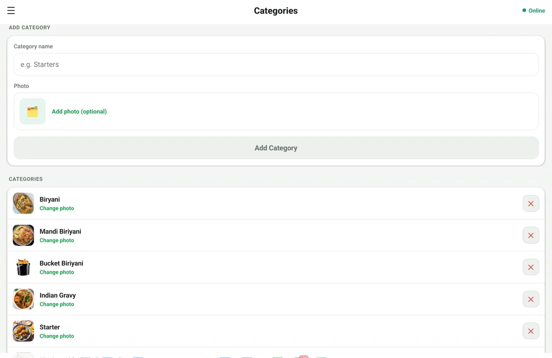Screen dimensions: 552x358
Task: Open the Bucket Biriyani thumbnail
Action: [23, 267]
